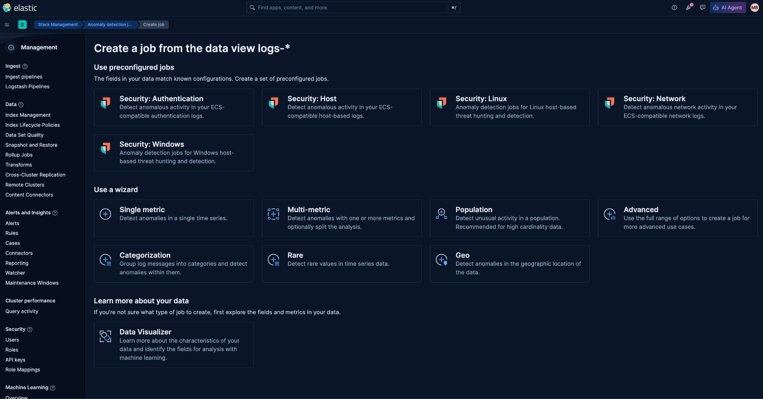
Task: Open Rules in sidebar
Action: (12, 233)
